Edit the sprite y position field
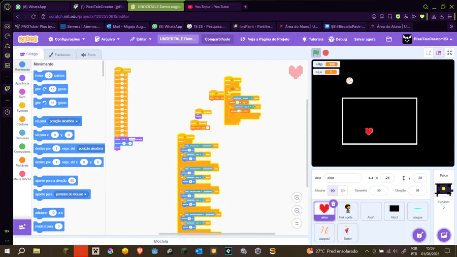The image size is (457, 257). (x=420, y=178)
